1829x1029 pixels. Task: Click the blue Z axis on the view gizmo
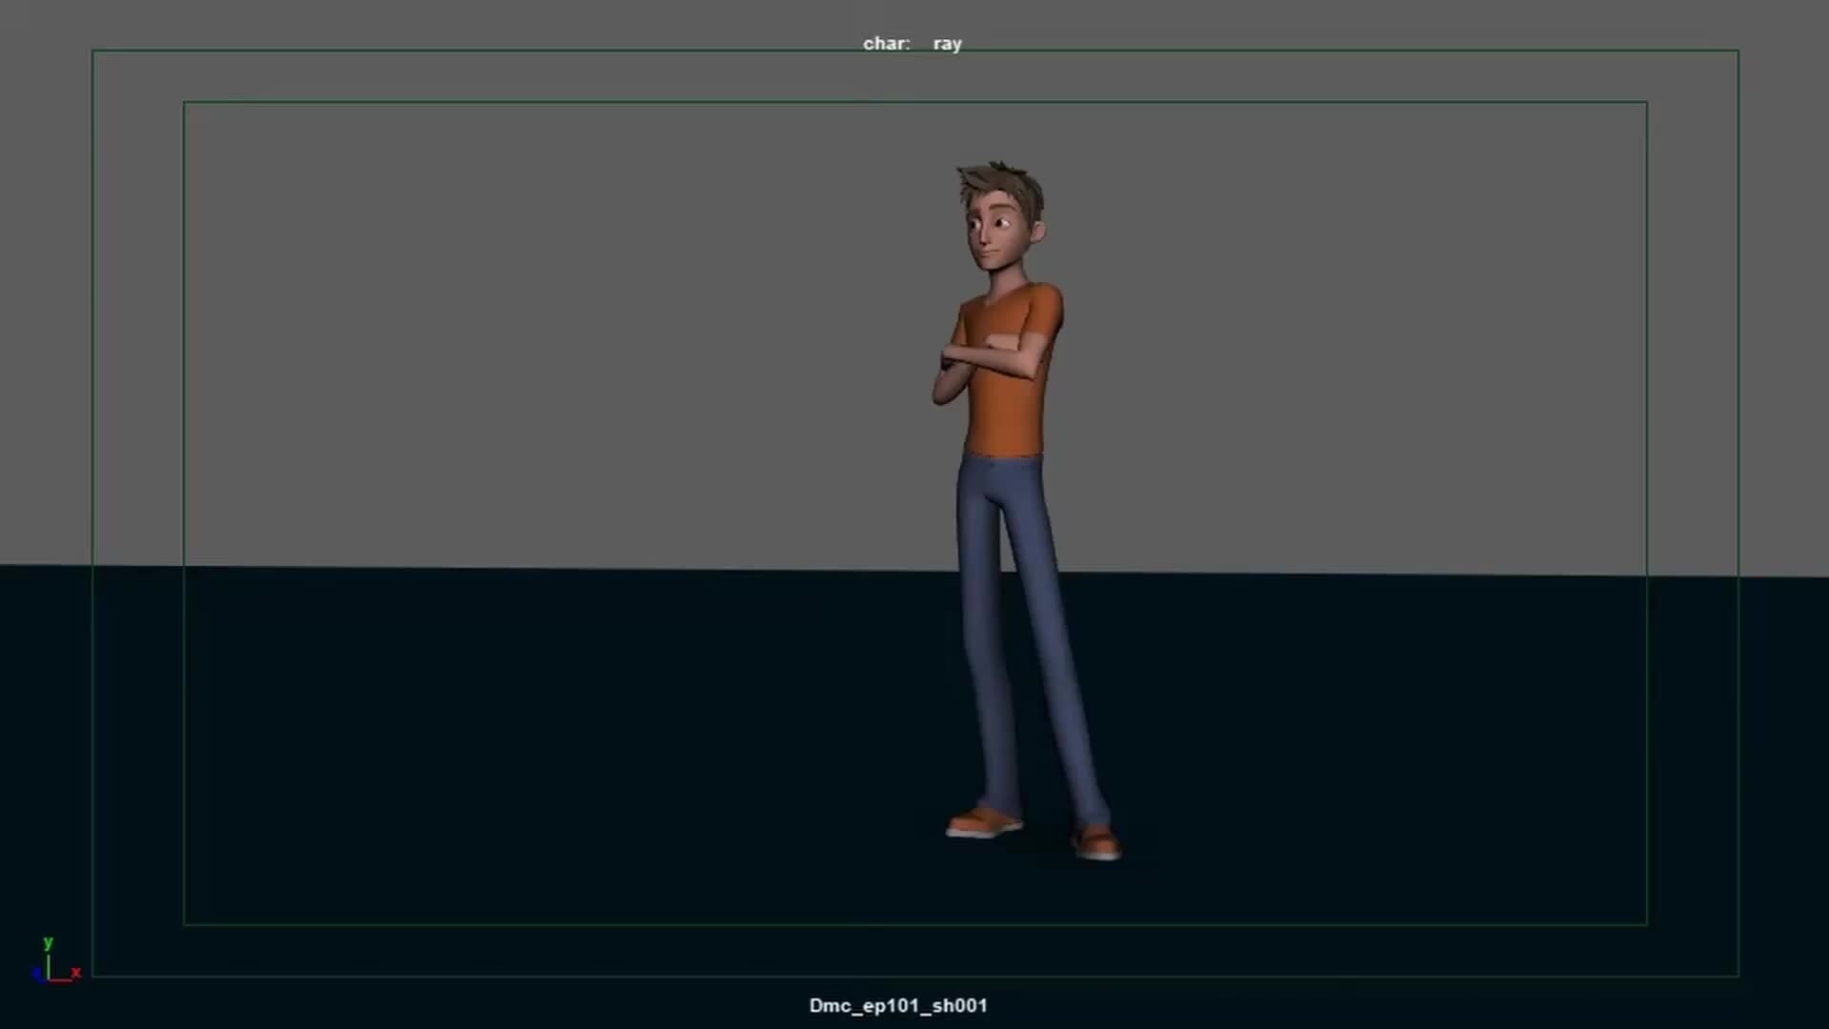point(37,974)
